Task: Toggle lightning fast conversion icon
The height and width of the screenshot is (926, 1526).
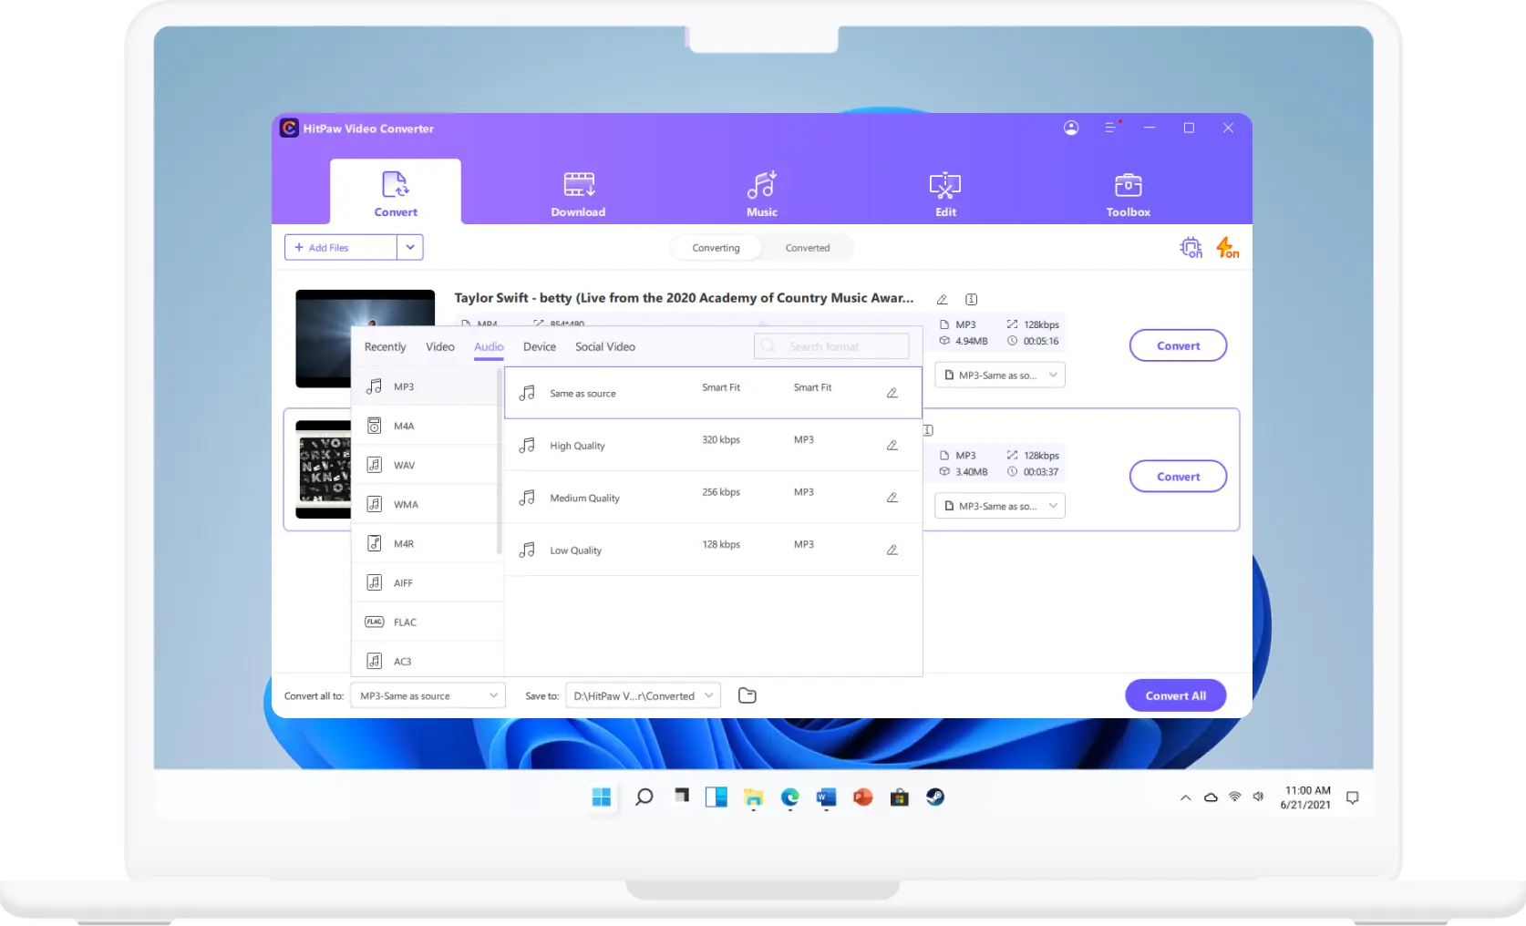Action: click(x=1228, y=247)
